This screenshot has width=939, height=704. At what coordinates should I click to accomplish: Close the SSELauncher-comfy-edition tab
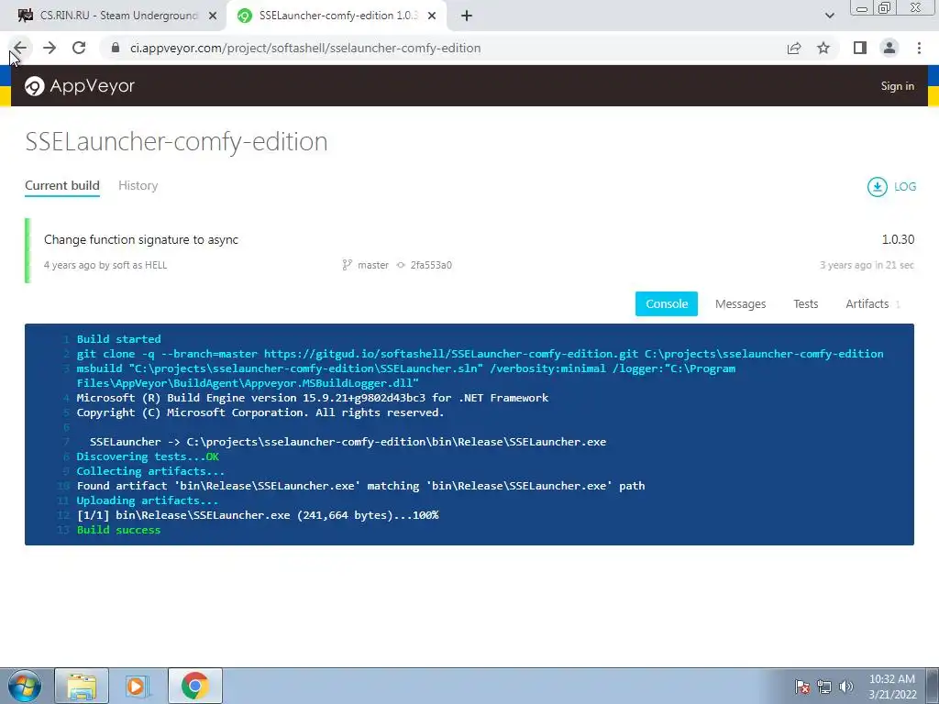pos(432,16)
